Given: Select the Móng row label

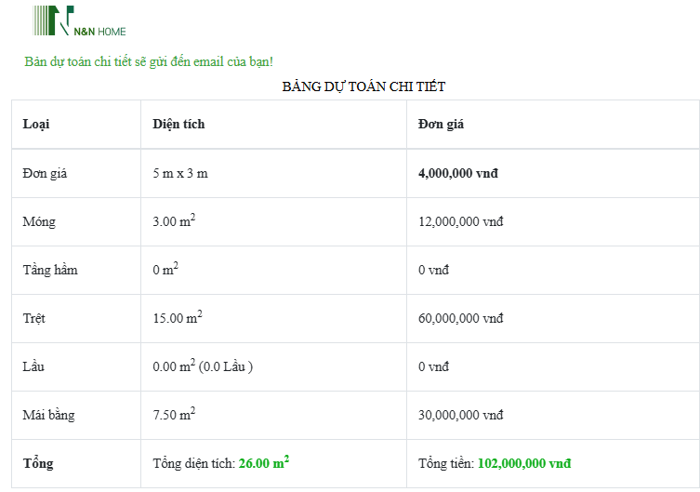Looking at the screenshot, I should click(x=39, y=222).
